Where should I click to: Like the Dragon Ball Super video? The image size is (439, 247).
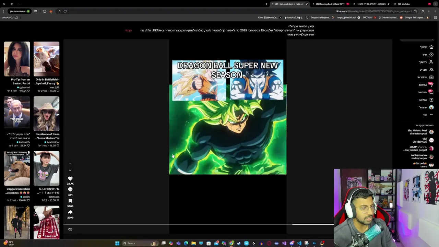[70, 178]
